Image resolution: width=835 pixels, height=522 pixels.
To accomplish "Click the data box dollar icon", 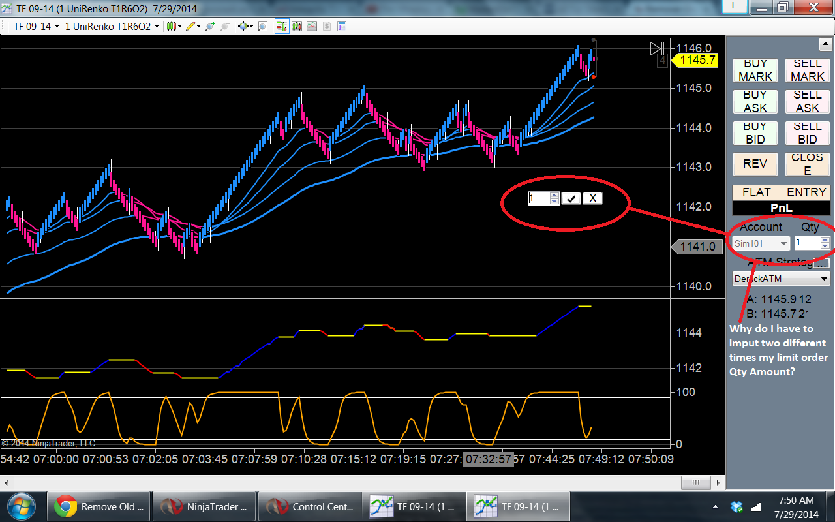I will (327, 27).
